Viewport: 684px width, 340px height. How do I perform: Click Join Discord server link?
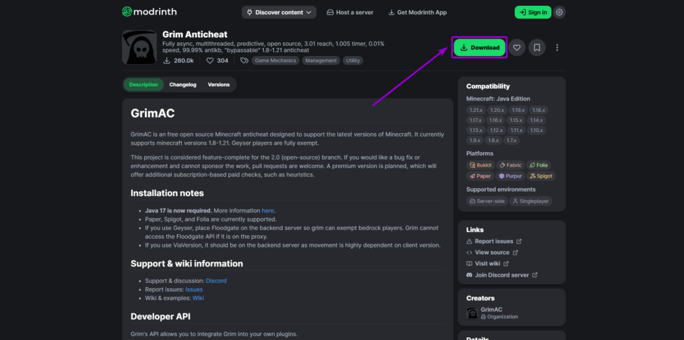[502, 275]
